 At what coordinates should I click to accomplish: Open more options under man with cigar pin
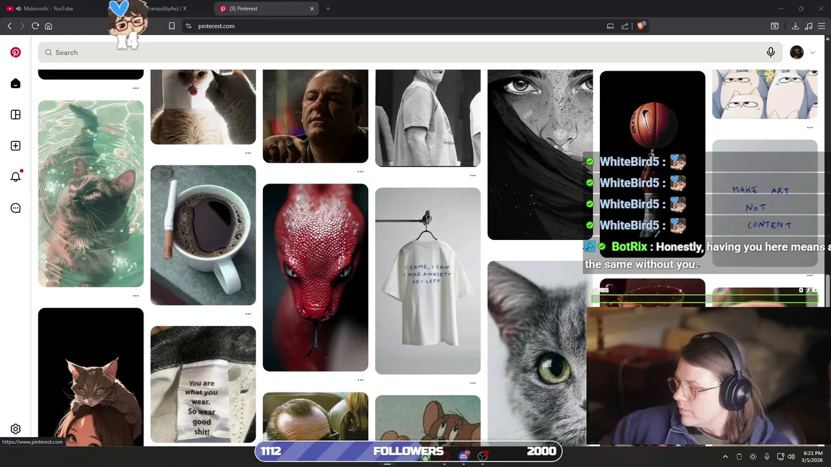point(360,172)
